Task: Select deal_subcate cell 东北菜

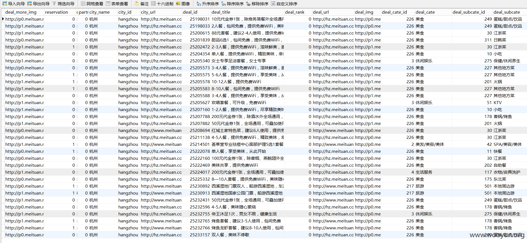Action: click(510, 179)
